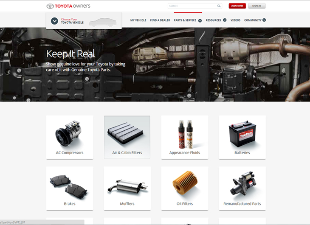Viewport: 310px width, 225px height.
Task: Click the brake pads product image
Action: [69, 186]
